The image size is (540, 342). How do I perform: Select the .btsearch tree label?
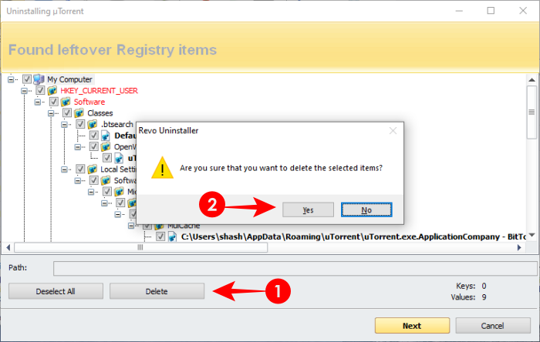[116, 125]
